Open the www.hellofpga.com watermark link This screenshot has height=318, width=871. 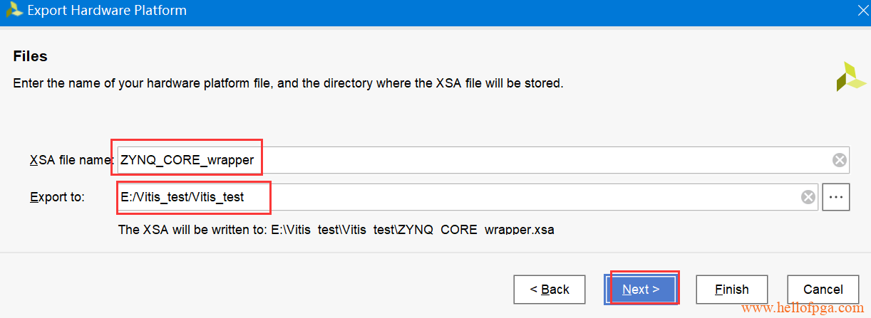[x=802, y=308]
